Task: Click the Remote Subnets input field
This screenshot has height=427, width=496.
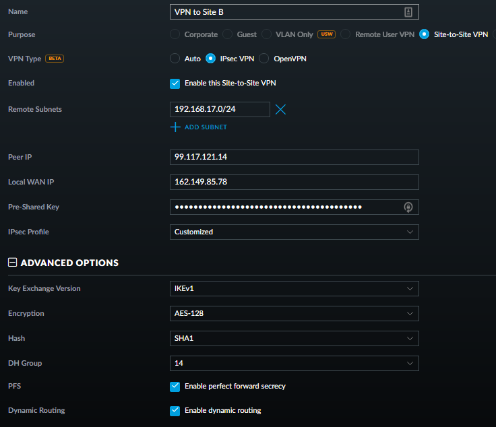Action: pos(220,109)
